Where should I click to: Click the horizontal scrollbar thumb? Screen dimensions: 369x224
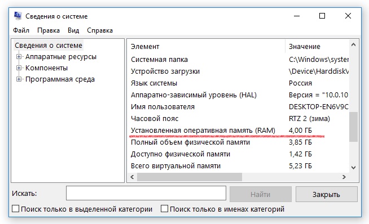190,177
